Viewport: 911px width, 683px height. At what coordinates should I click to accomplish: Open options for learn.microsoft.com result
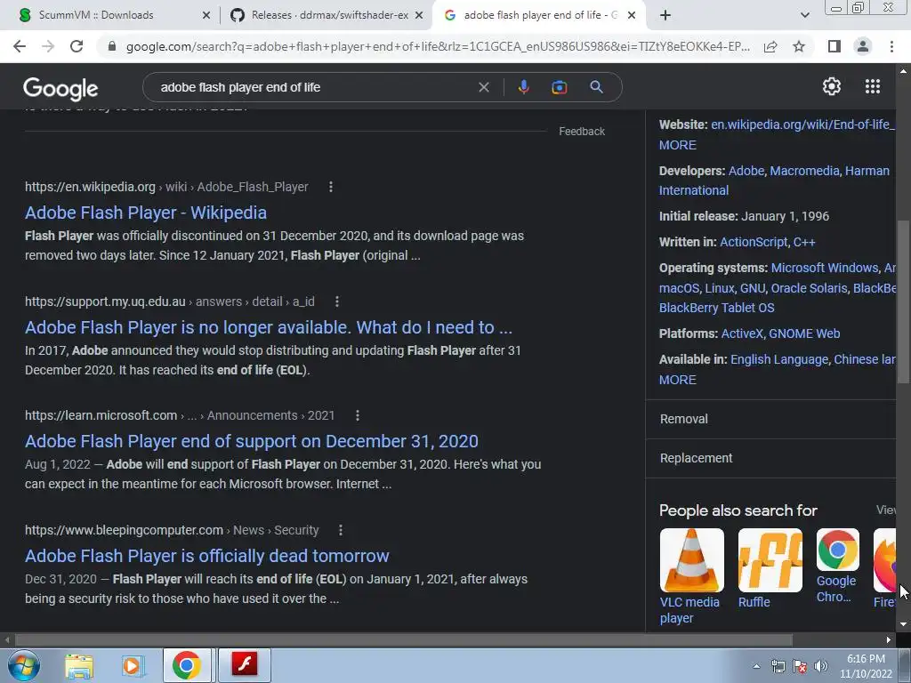[x=358, y=416]
